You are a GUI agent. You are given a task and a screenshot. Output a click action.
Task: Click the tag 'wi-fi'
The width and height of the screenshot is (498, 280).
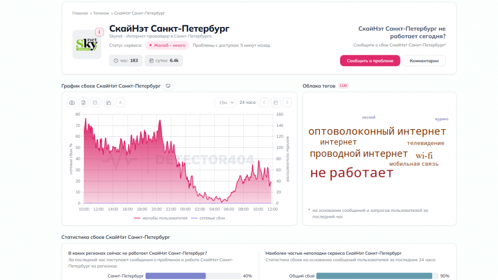click(x=424, y=156)
